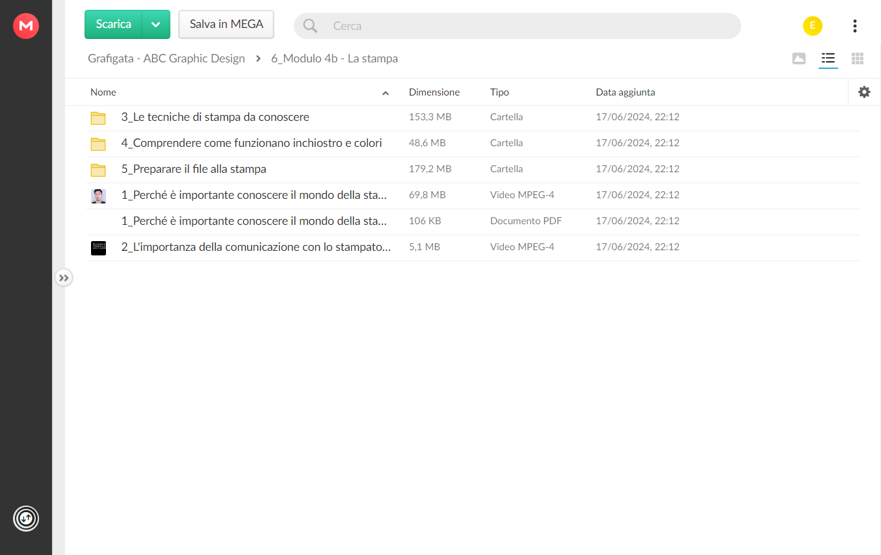Screen dimensions: 881x555
Task: Open folder icon for 5_Preparare il file alla stampa
Action: click(98, 170)
